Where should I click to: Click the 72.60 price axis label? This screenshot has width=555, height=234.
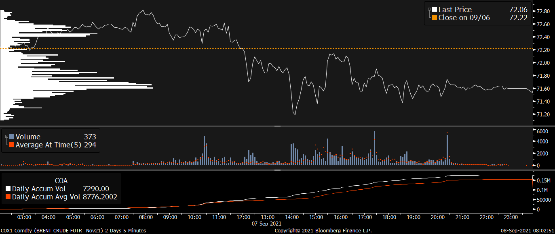click(542, 24)
